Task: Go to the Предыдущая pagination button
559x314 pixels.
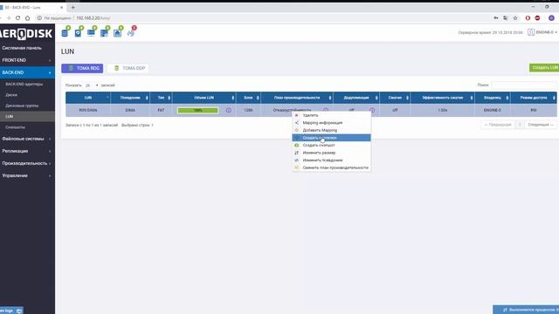Action: pos(498,125)
